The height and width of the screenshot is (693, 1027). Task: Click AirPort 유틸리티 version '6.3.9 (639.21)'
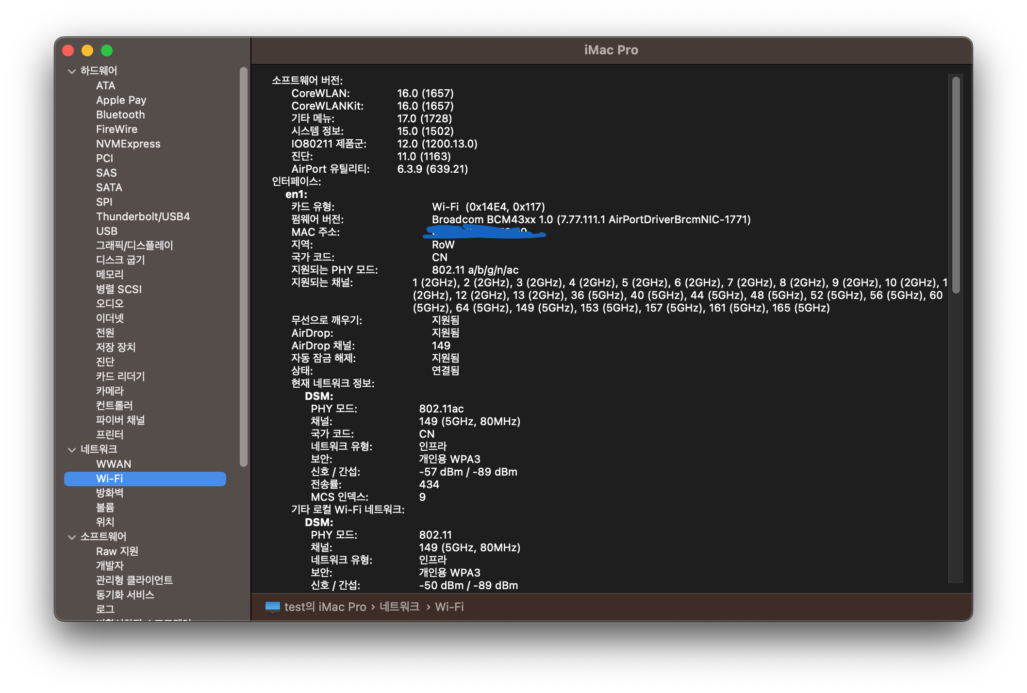point(432,169)
